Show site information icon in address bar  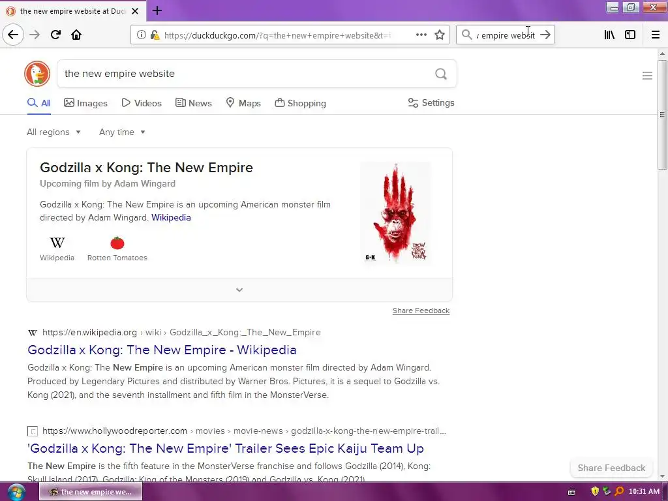pos(141,35)
